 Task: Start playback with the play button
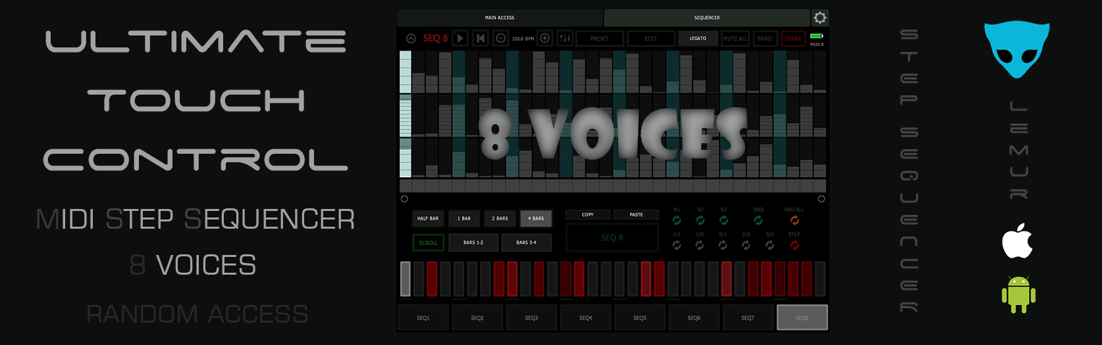click(x=461, y=39)
